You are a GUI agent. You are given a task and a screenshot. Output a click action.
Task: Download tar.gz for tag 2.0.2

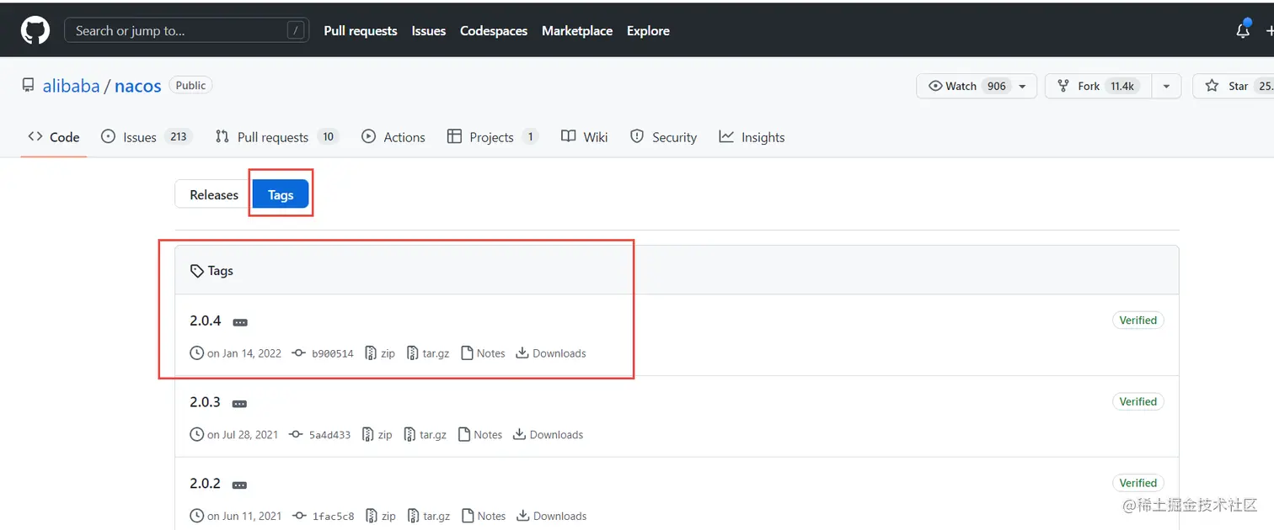pos(428,517)
